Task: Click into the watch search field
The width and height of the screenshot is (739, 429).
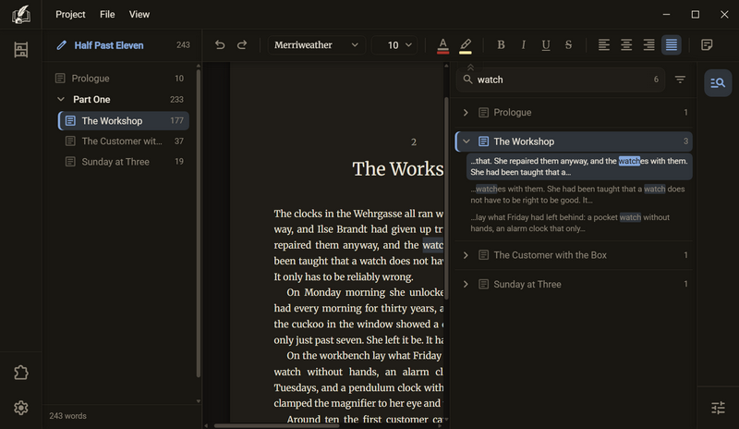Action: (560, 80)
